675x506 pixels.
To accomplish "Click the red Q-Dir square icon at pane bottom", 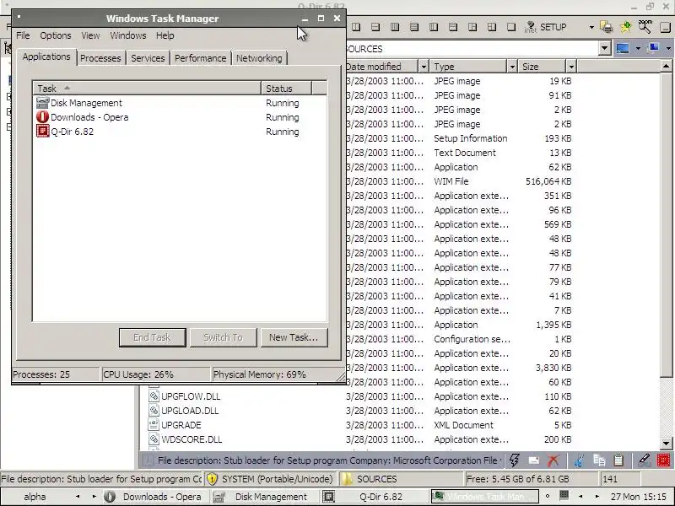I will [663, 460].
